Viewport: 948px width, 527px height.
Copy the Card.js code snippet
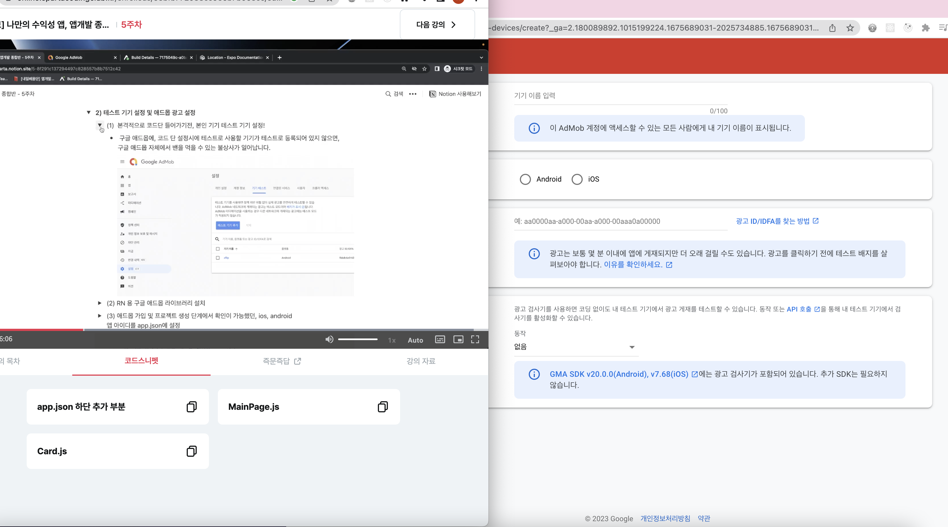191,451
